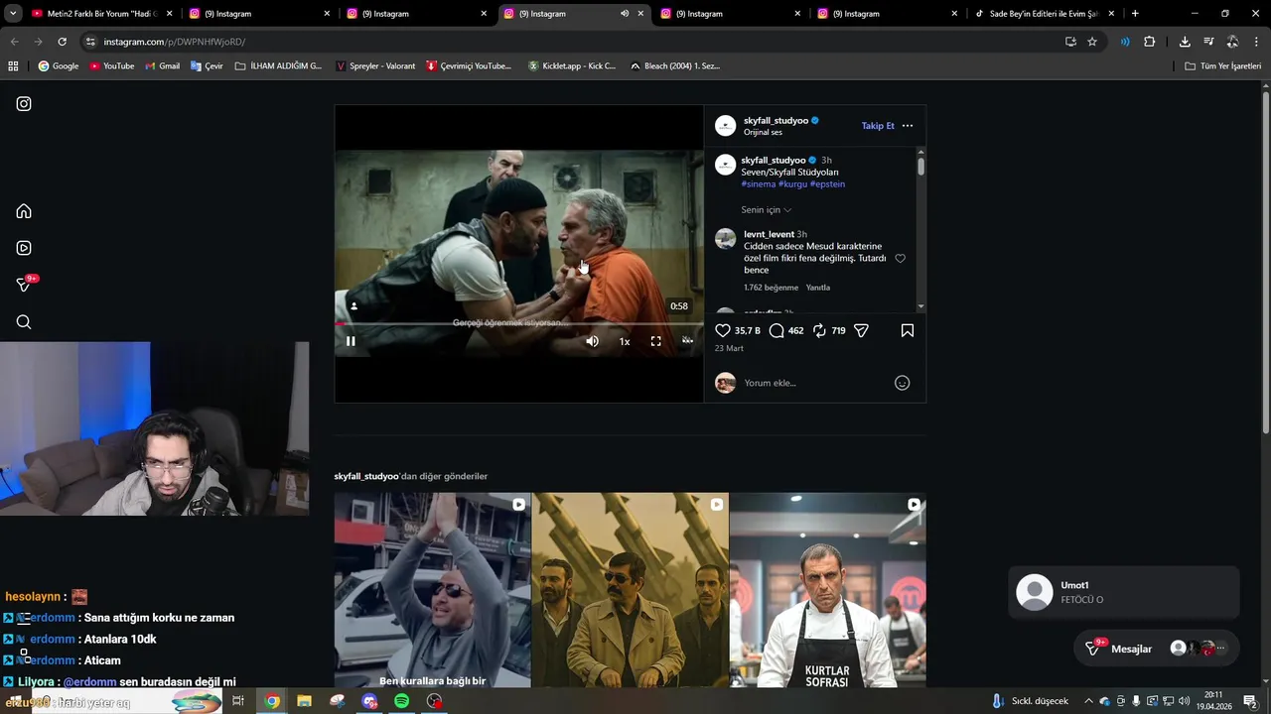Open Chrome from the taskbar

(272, 701)
